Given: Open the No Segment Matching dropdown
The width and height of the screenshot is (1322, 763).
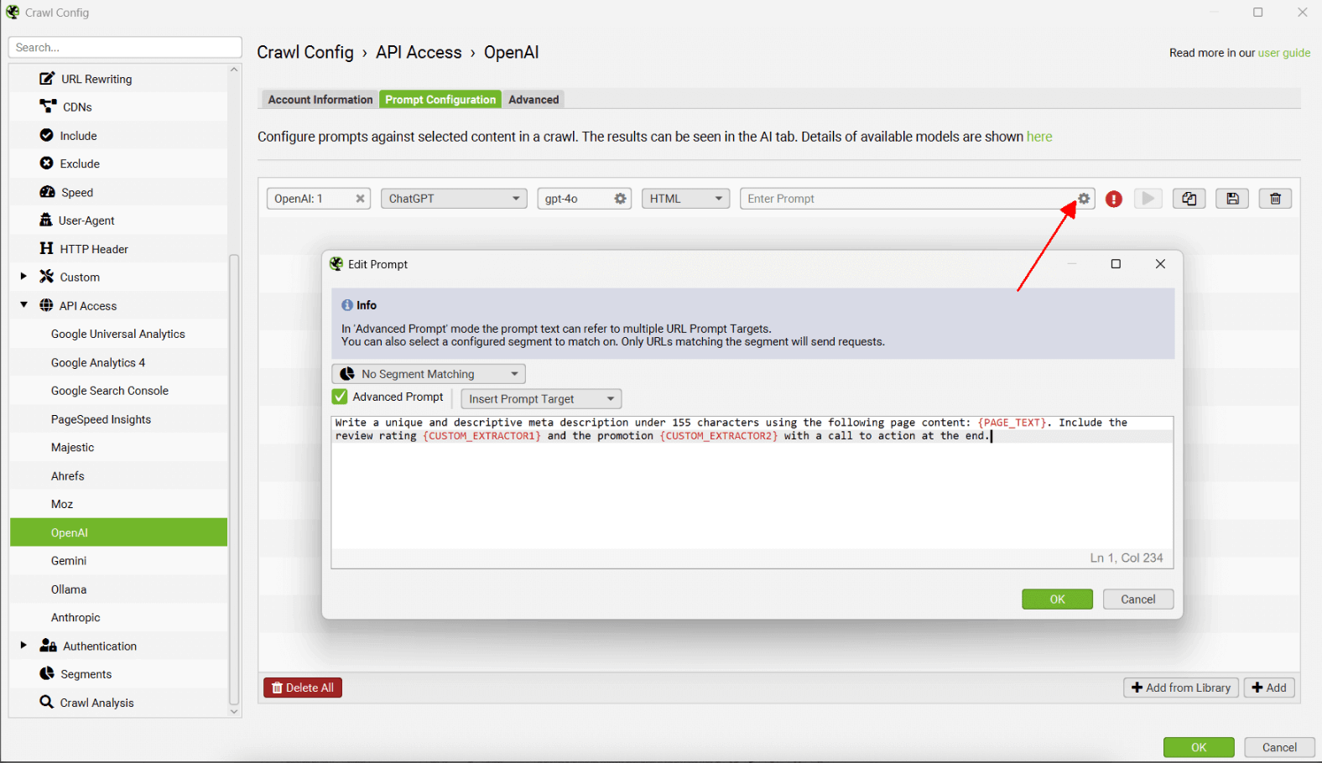Looking at the screenshot, I should click(x=429, y=374).
